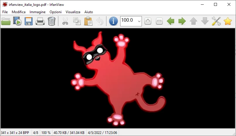Expand the zoom percentage dropdown arrow

click(x=139, y=21)
